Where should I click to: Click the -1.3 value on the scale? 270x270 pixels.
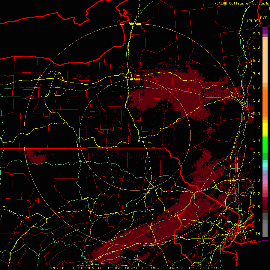(x=256, y=220)
